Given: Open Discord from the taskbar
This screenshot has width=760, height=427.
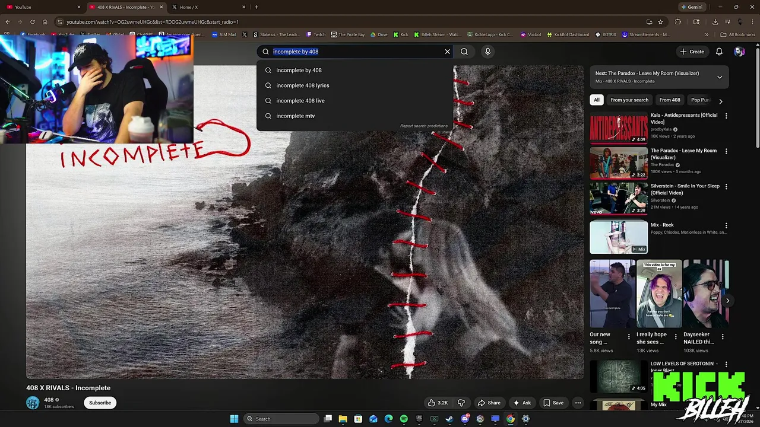Looking at the screenshot, I should 465,419.
